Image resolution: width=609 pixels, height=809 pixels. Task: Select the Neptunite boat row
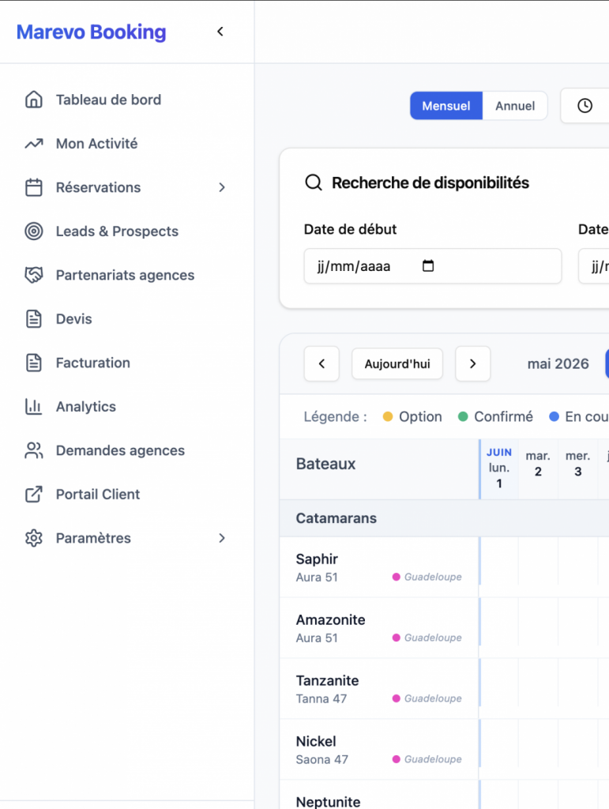coord(379,795)
